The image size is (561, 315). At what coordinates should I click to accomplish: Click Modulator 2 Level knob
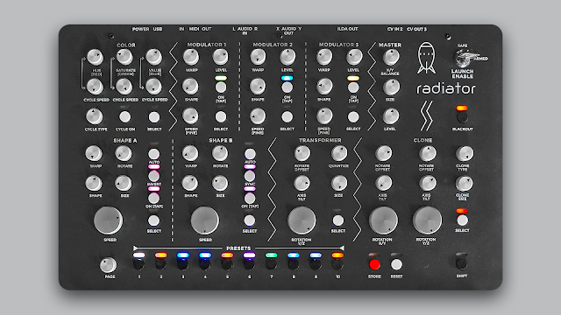click(x=288, y=57)
